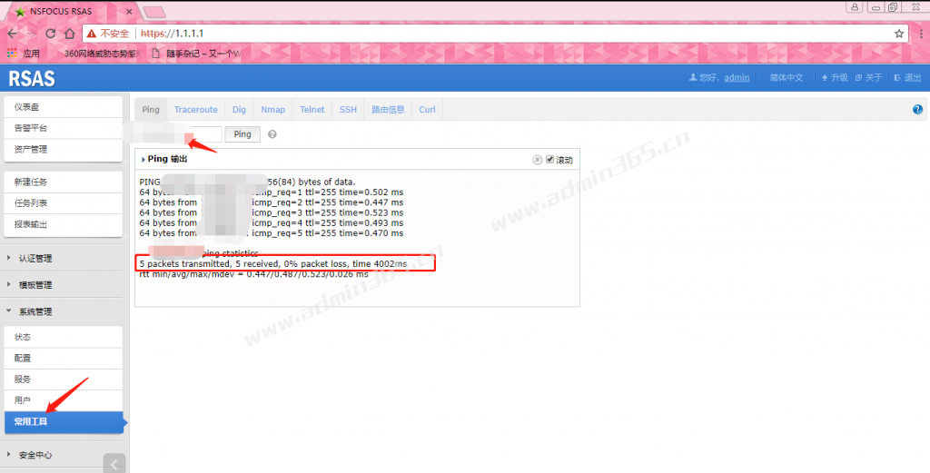
Task: Click the 5 packets transmitted statistics line
Action: [273, 264]
